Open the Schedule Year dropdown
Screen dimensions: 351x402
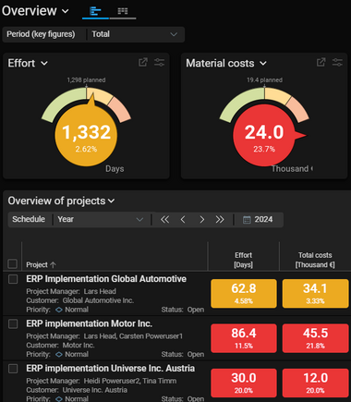pos(101,220)
